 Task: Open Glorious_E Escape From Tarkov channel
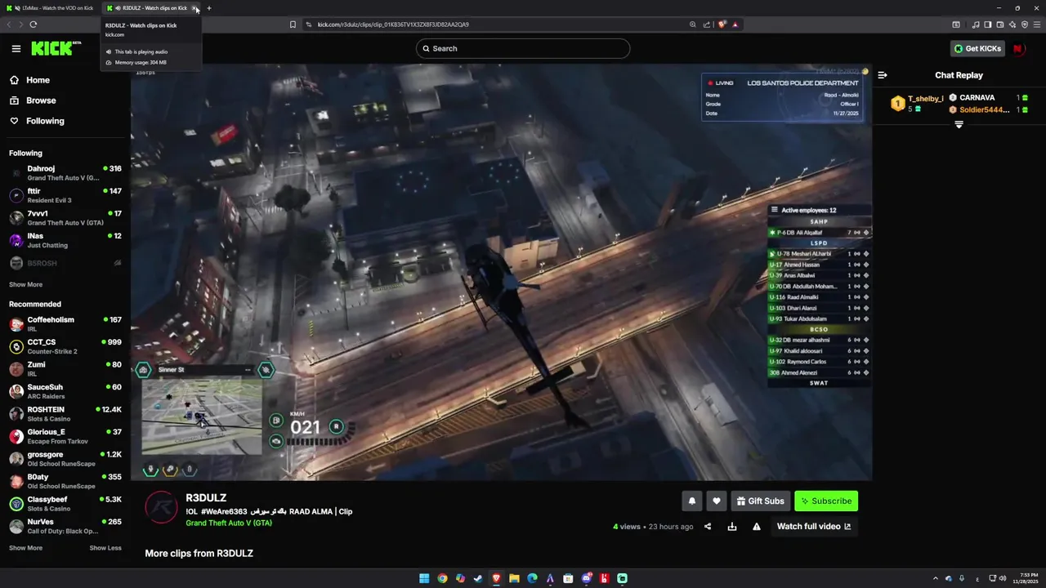pos(65,436)
